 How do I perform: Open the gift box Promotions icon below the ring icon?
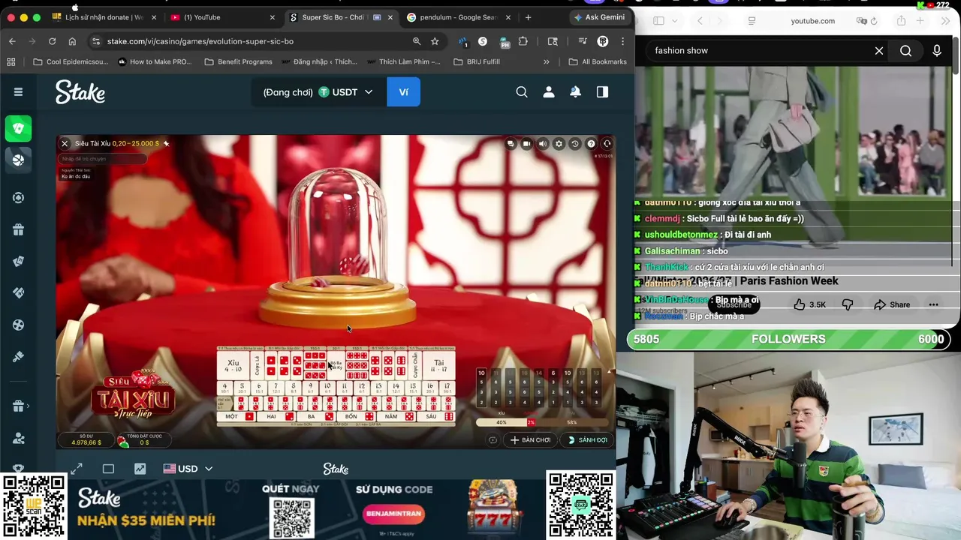coord(19,229)
